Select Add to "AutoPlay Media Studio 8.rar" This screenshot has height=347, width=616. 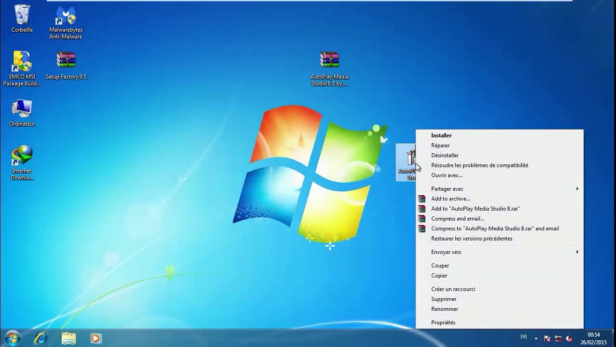tap(500, 209)
